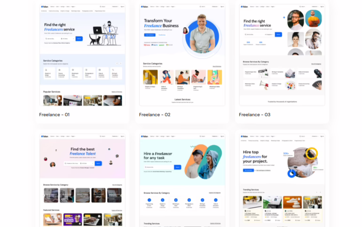Image resolution: width=362 pixels, height=227 pixels.
Task: Click previous arrow beside Trending Services heading
Action: tap(316, 192)
